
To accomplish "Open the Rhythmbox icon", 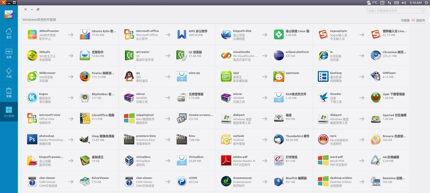I will (85, 97).
